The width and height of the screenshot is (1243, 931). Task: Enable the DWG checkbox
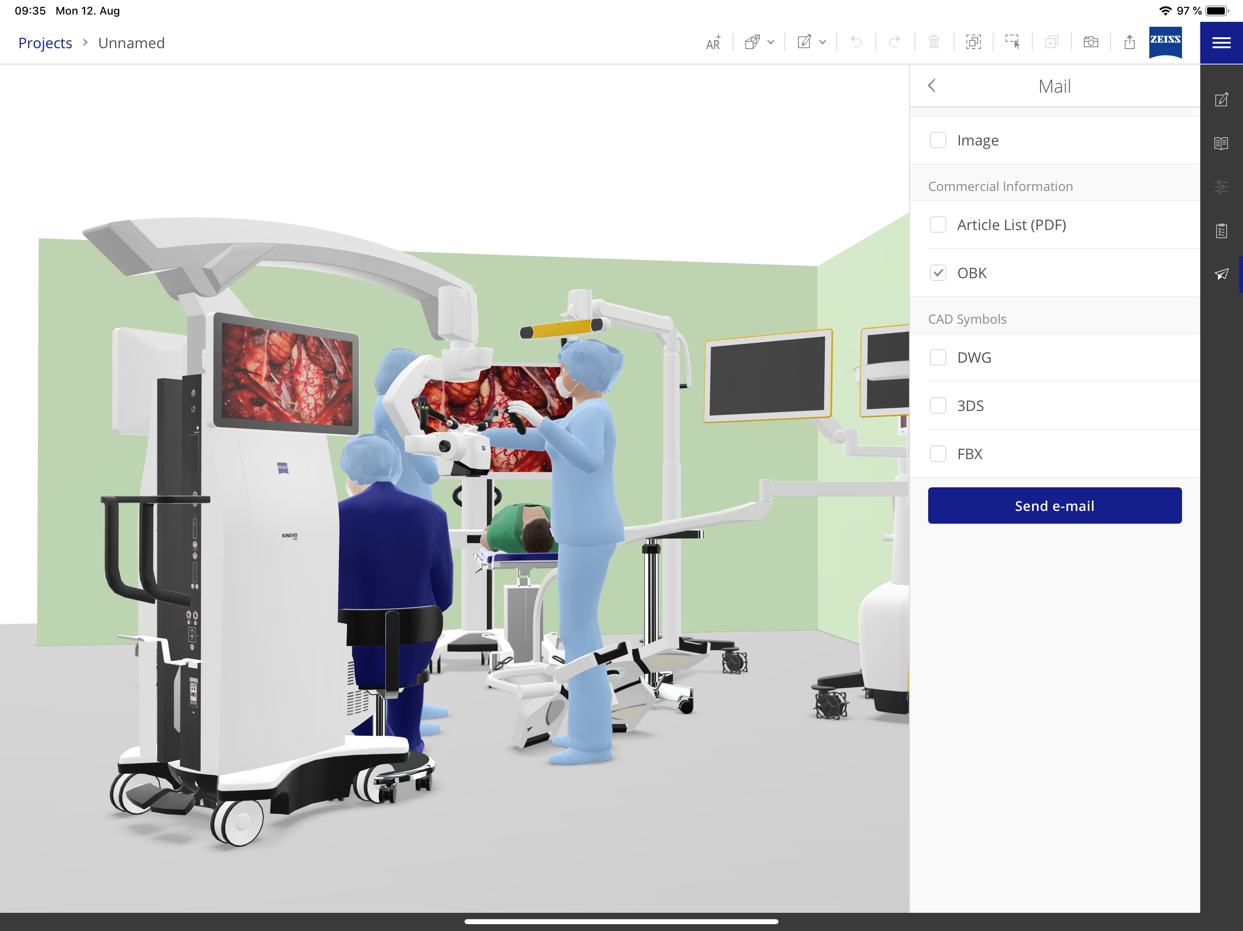tap(938, 358)
